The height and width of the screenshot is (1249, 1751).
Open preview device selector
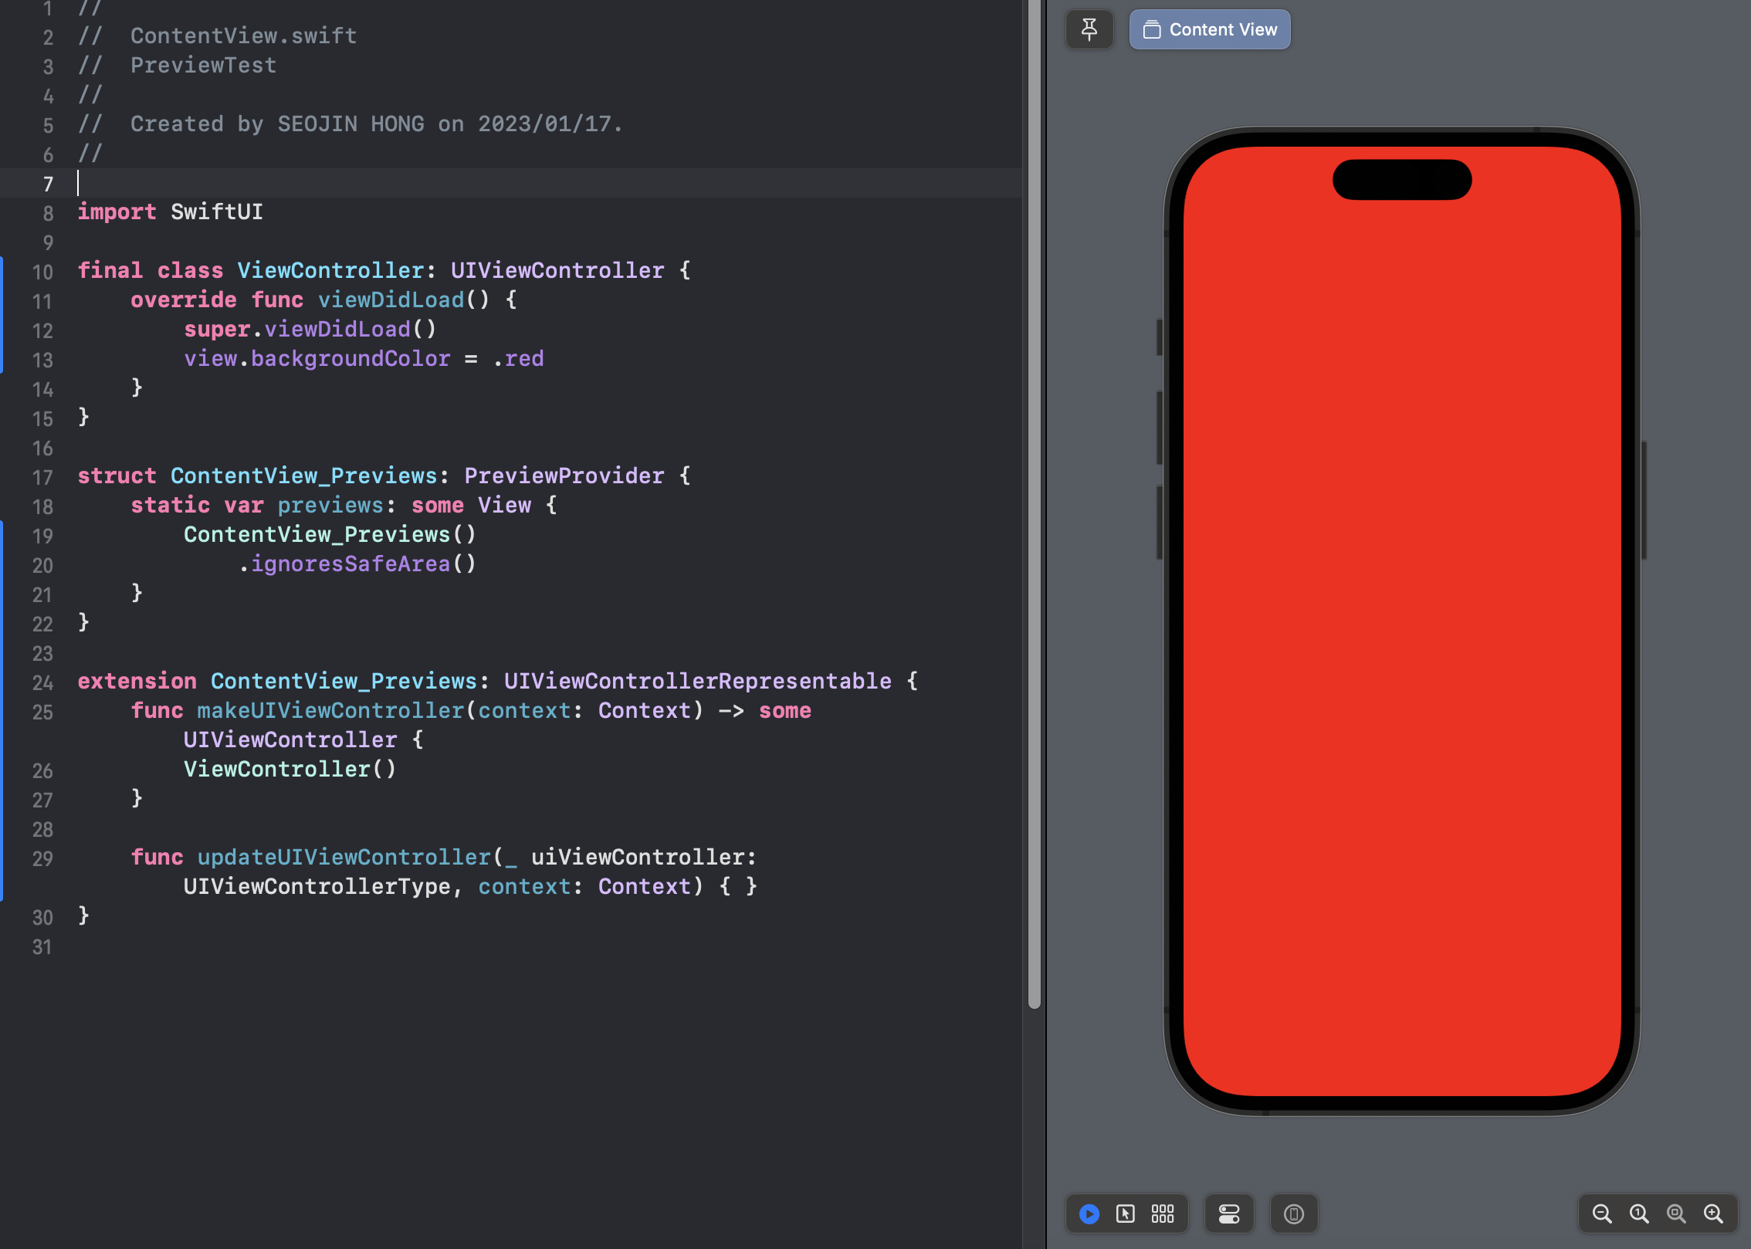tap(1294, 1213)
